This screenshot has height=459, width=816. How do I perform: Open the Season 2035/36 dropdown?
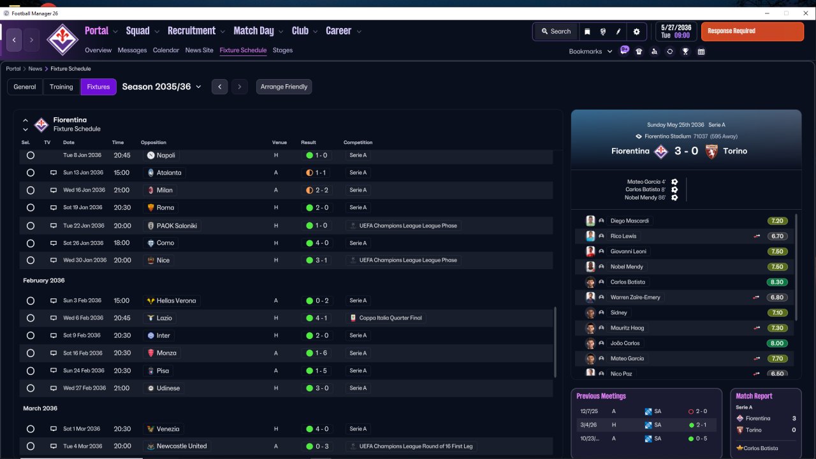(161, 87)
